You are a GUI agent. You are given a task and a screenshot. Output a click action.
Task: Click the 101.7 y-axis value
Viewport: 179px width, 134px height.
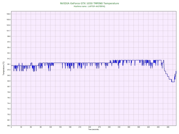(9, 31)
